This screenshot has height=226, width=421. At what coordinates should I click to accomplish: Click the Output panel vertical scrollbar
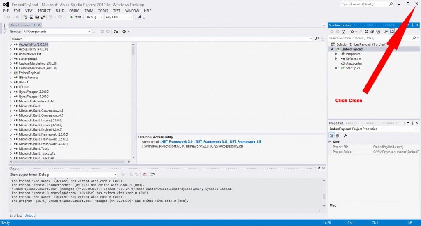[x=324, y=193]
